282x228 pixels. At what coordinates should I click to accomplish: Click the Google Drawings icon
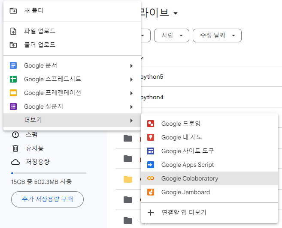click(x=151, y=124)
